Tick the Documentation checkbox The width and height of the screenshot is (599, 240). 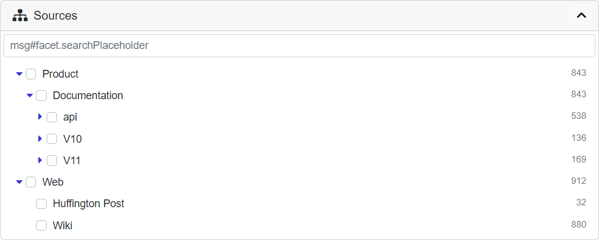point(41,96)
